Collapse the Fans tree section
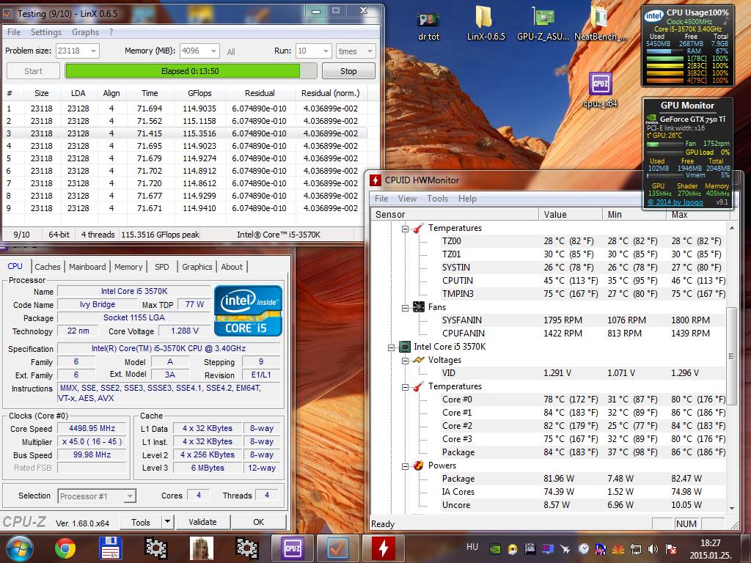 (x=405, y=307)
